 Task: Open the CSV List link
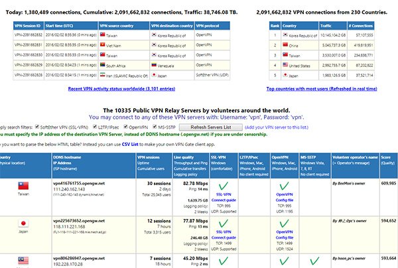pos(130,145)
